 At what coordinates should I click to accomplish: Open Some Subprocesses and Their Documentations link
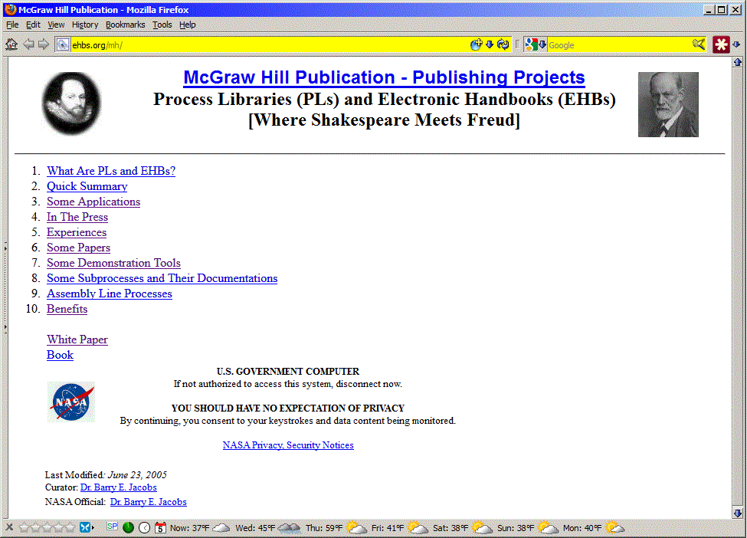(162, 278)
